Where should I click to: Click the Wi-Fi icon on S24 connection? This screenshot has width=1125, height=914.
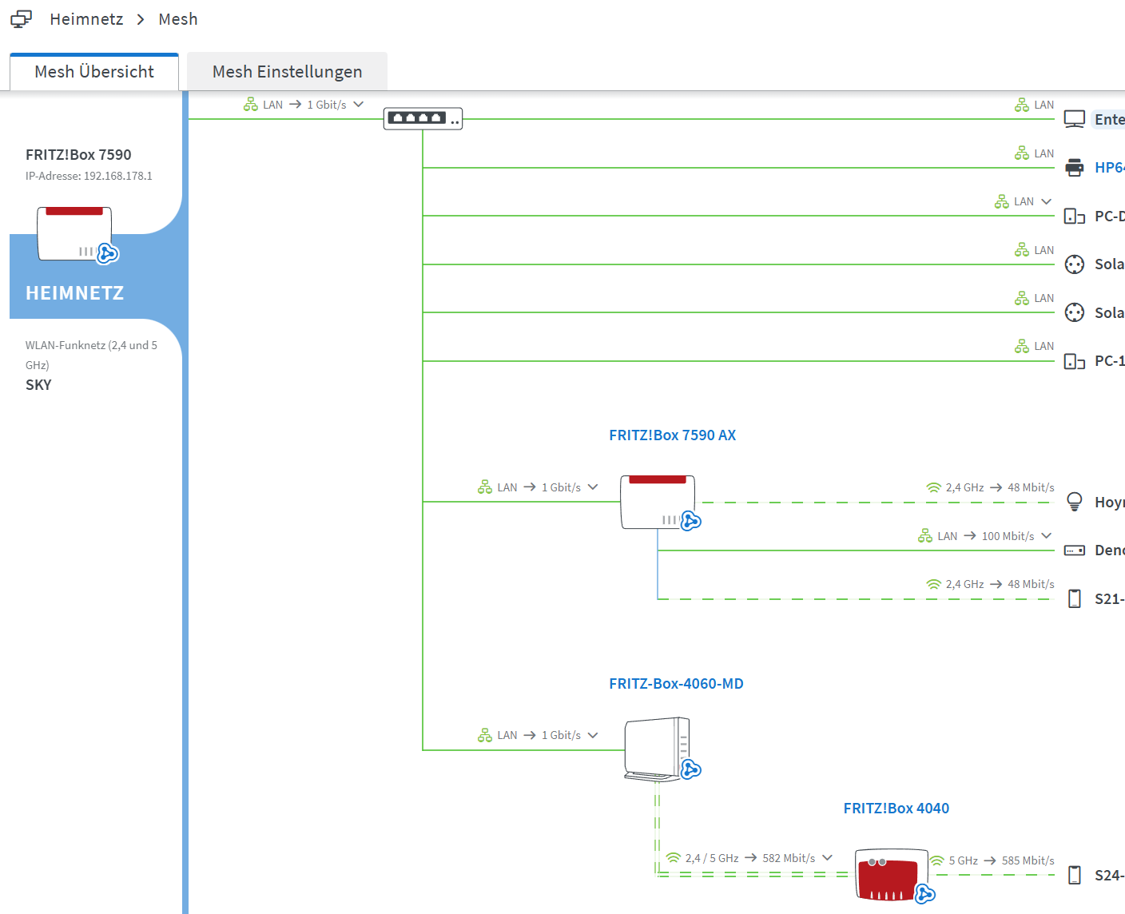click(937, 860)
